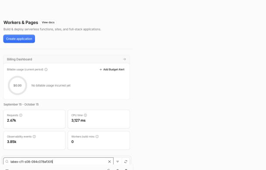Click the $0.00 usage ring

coord(17,85)
